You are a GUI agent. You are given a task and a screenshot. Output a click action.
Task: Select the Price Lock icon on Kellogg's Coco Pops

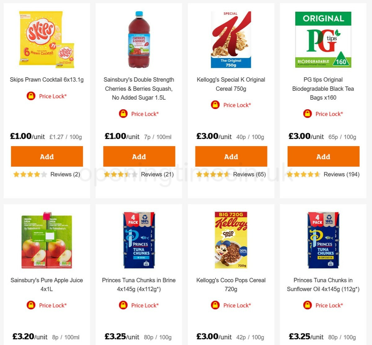point(215,305)
